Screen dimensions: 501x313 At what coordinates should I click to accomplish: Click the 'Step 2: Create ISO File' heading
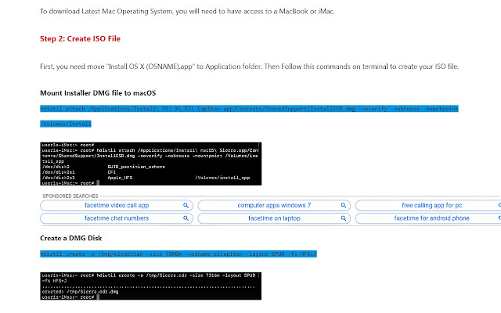[x=80, y=38]
